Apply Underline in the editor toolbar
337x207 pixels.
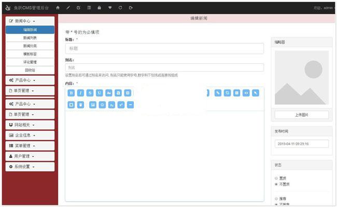click(x=100, y=93)
